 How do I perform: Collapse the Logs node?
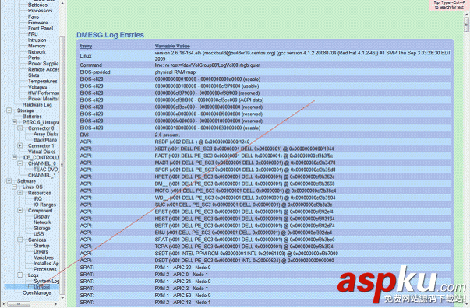[20, 275]
